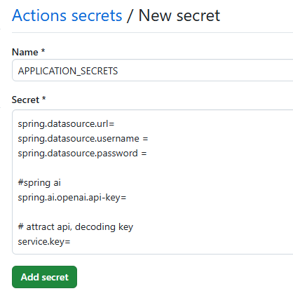Click the Secret field label
Viewport: 293px width, 305px height.
click(x=25, y=100)
